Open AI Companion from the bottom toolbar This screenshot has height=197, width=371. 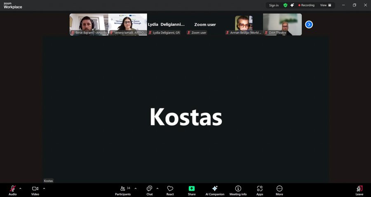[x=215, y=190]
